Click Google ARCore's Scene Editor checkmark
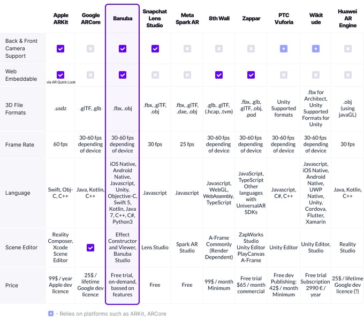 (x=90, y=248)
